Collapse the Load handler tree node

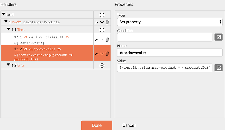4,15
